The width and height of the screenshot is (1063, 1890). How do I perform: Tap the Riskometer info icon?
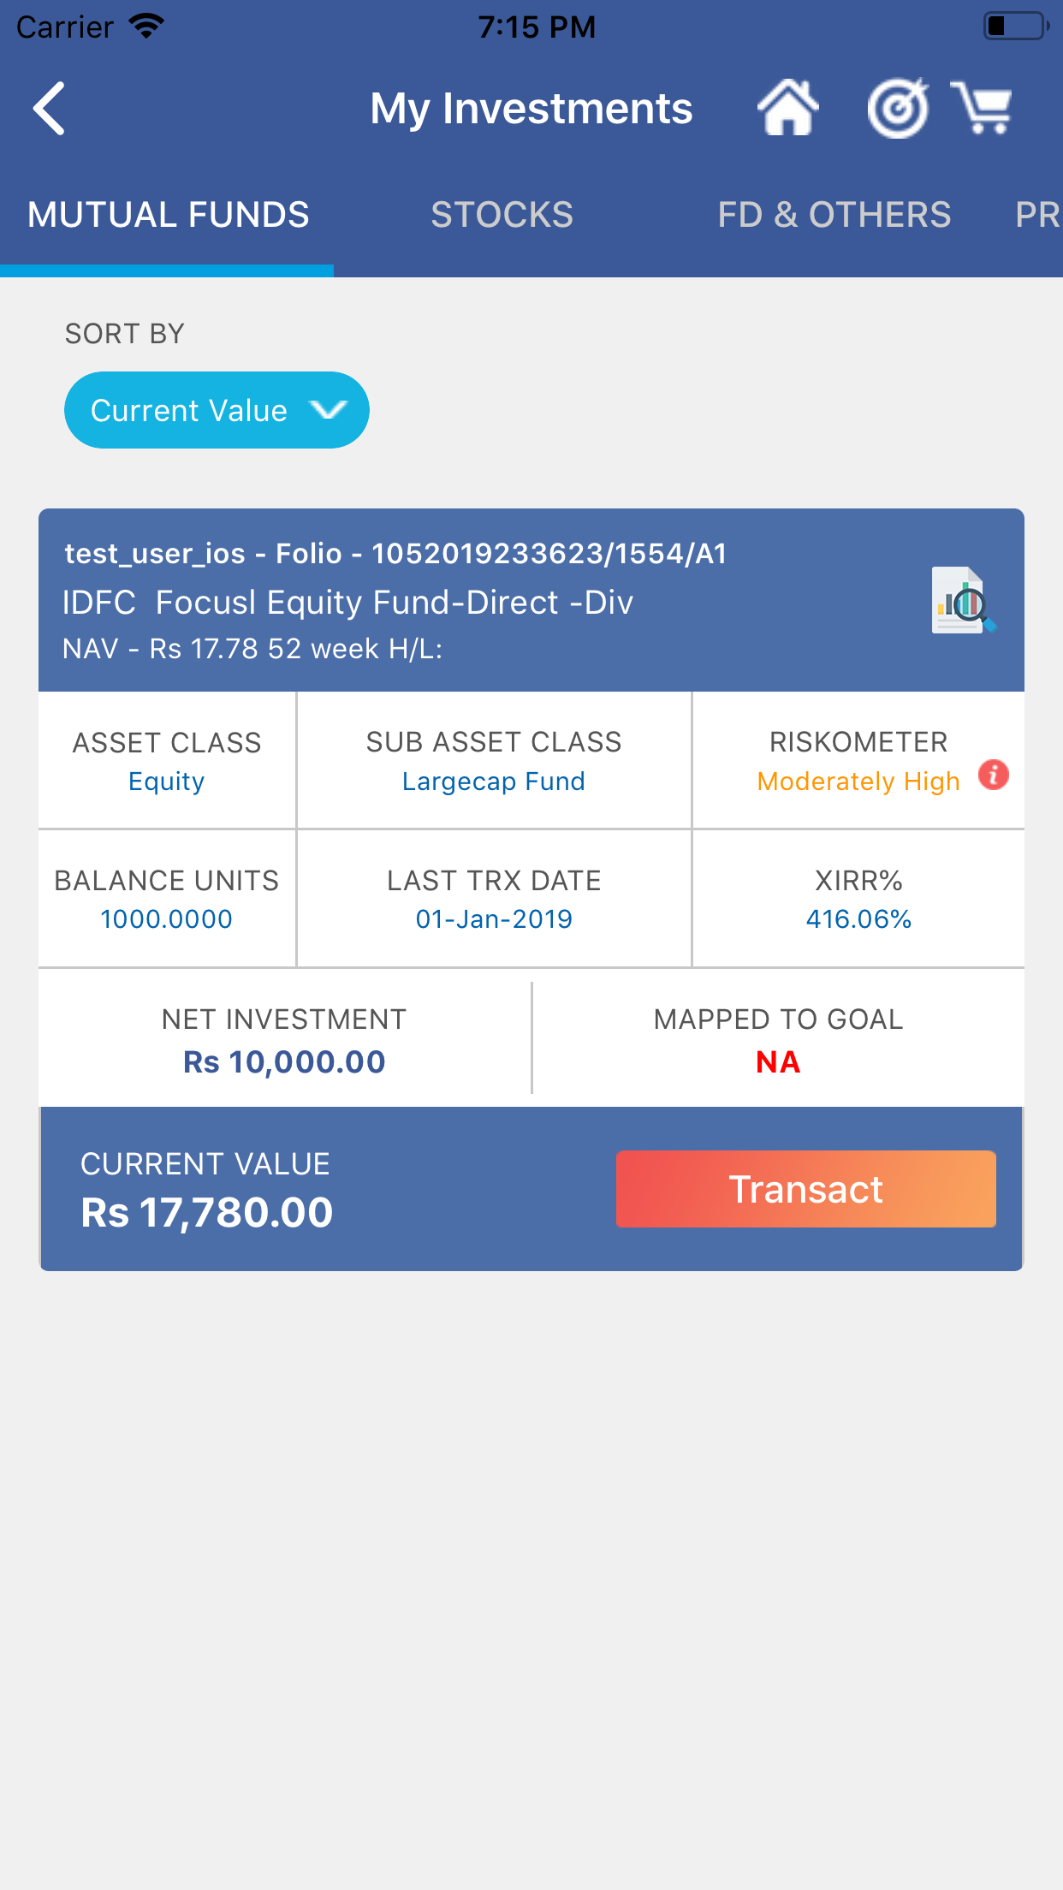[993, 776]
